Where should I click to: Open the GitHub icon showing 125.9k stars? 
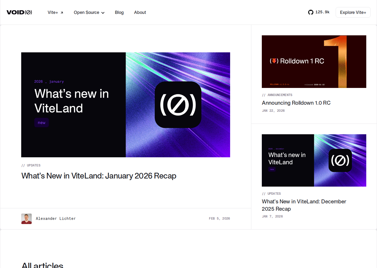pyautogui.click(x=311, y=12)
